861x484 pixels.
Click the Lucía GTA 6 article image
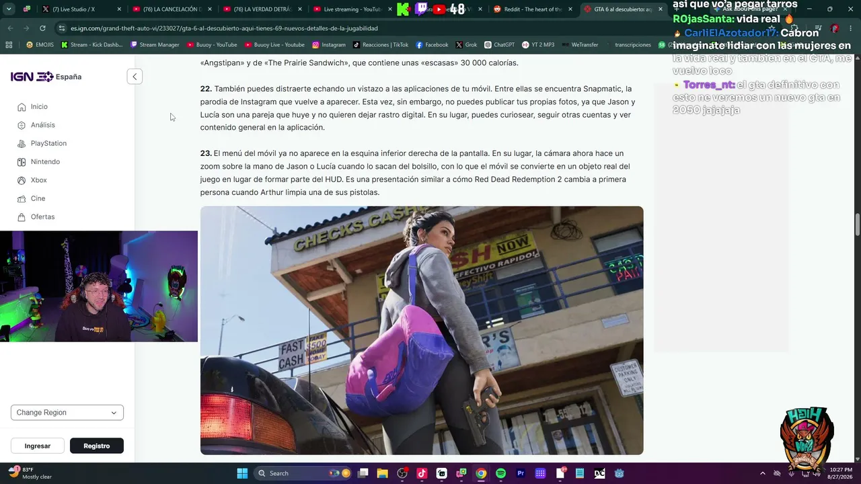(x=422, y=330)
